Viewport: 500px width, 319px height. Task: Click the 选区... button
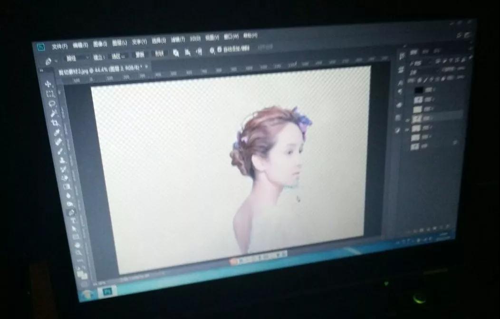(118, 56)
